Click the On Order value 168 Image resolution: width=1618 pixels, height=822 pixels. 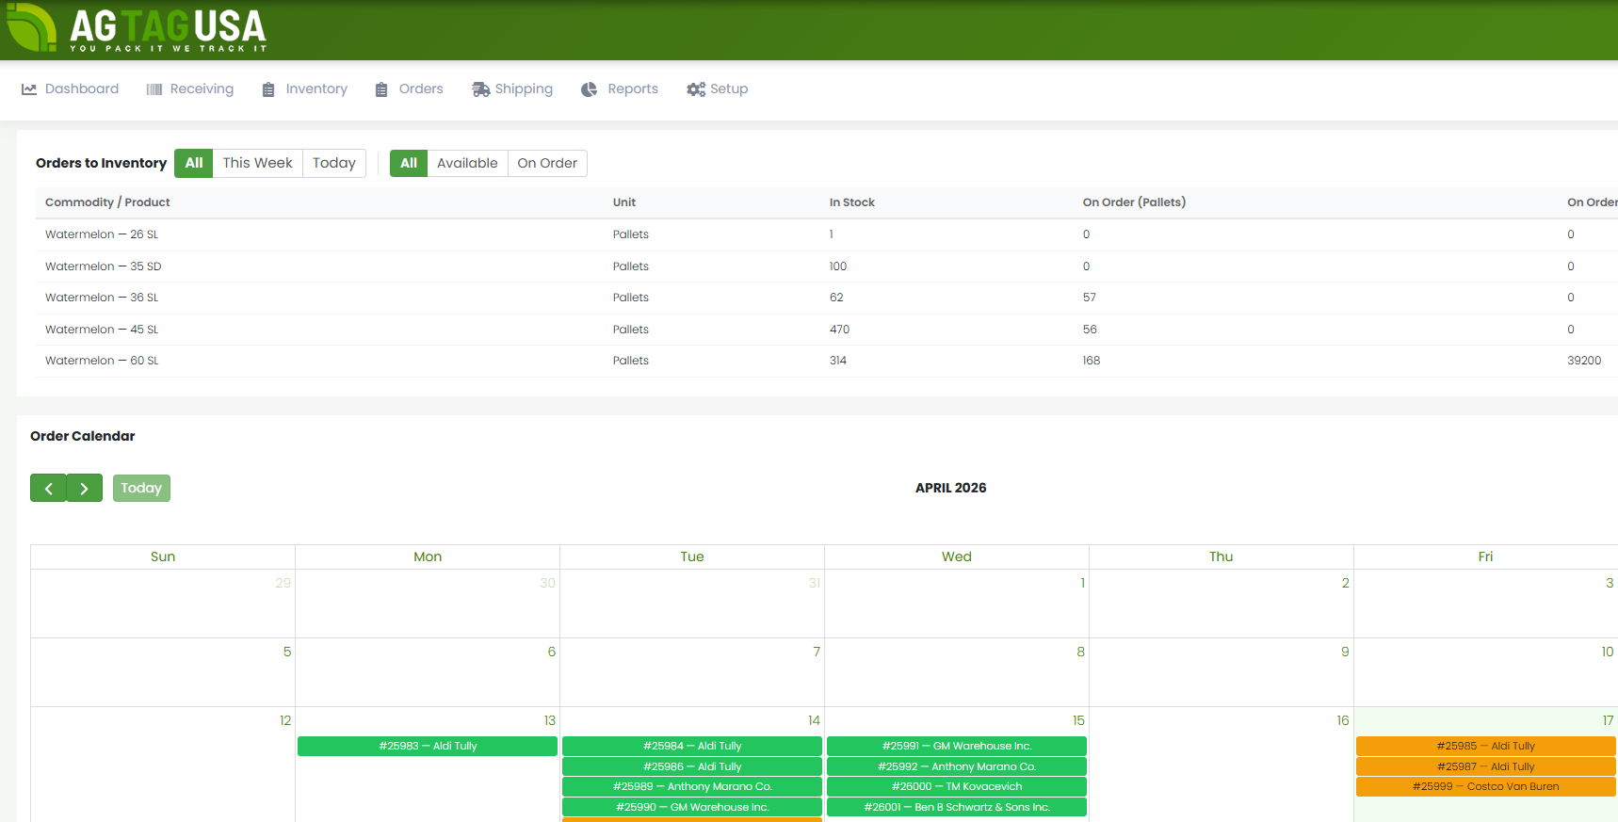pos(1092,361)
